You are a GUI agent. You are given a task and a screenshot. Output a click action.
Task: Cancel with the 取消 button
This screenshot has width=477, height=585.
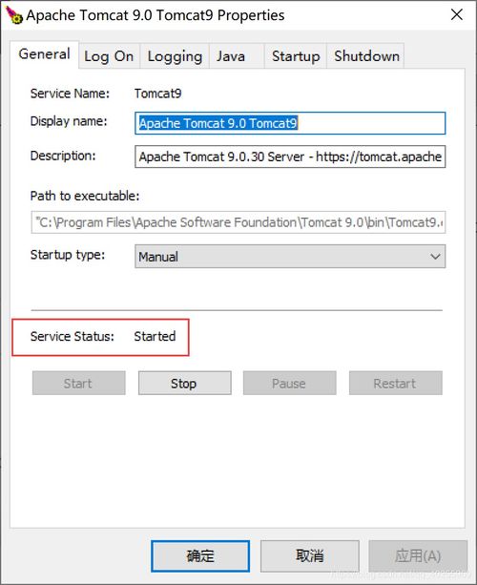pyautogui.click(x=309, y=556)
